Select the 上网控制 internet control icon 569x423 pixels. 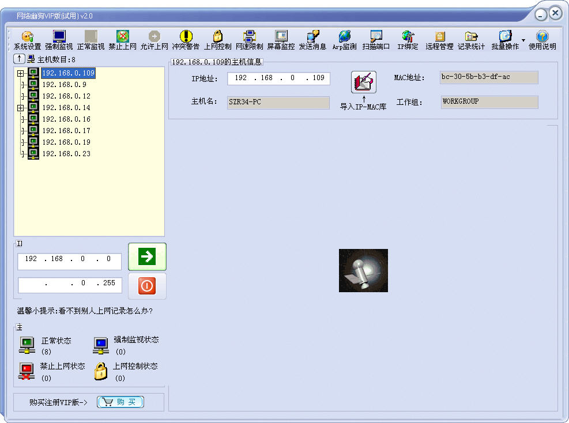click(x=217, y=39)
